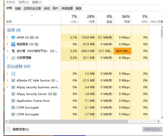Sort by GPU 引擎 column header
The height and width of the screenshot is (136, 163).
[156, 19]
